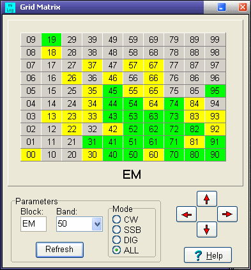Click green grid cell 82
This screenshot has width=251, height=270.
coord(194,129)
